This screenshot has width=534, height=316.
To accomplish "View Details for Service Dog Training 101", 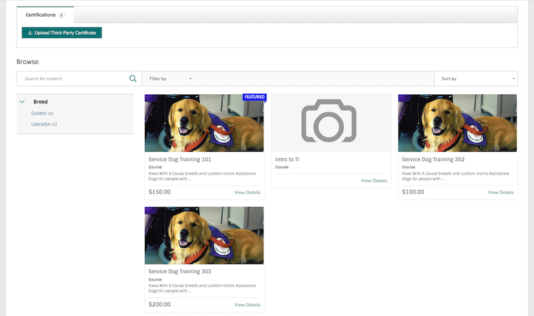I will coord(247,192).
